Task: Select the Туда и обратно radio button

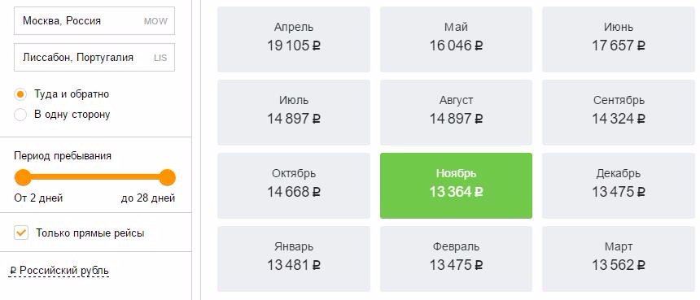Action: pos(20,94)
